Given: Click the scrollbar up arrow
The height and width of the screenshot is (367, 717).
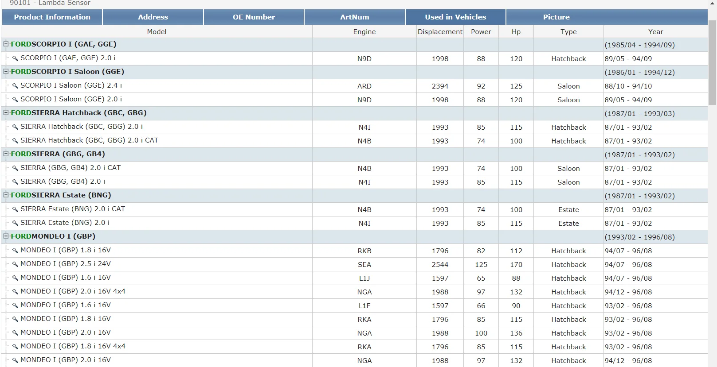Looking at the screenshot, I should click(x=713, y=4).
